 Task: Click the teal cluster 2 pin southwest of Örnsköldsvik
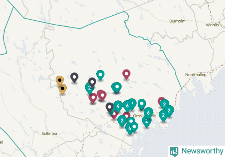coord(122,121)
